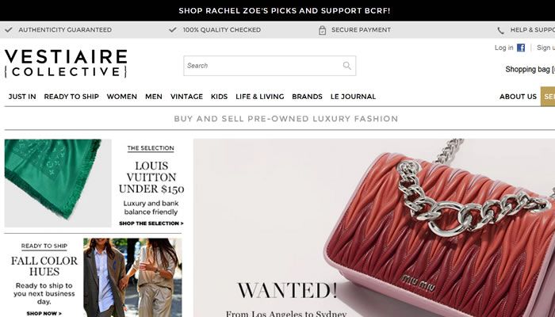The image size is (555, 317).
Task: Open the Just In menu
Action: [x=22, y=97]
